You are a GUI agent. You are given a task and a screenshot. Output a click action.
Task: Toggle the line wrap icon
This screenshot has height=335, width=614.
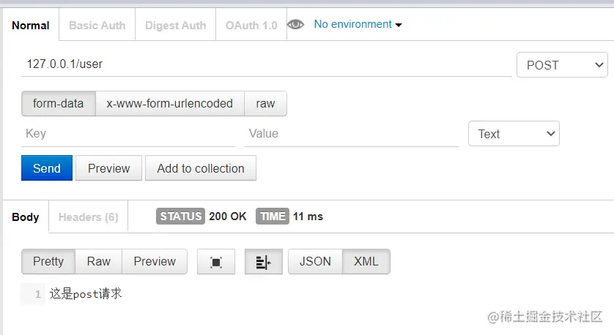coord(264,262)
